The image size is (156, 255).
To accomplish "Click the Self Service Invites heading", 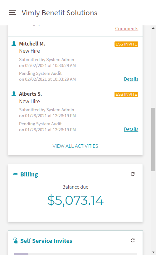I will tap(46, 241).
